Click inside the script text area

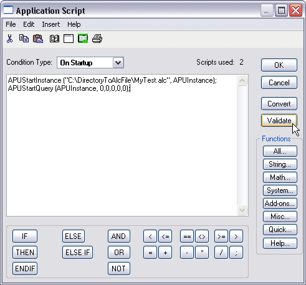click(x=122, y=146)
